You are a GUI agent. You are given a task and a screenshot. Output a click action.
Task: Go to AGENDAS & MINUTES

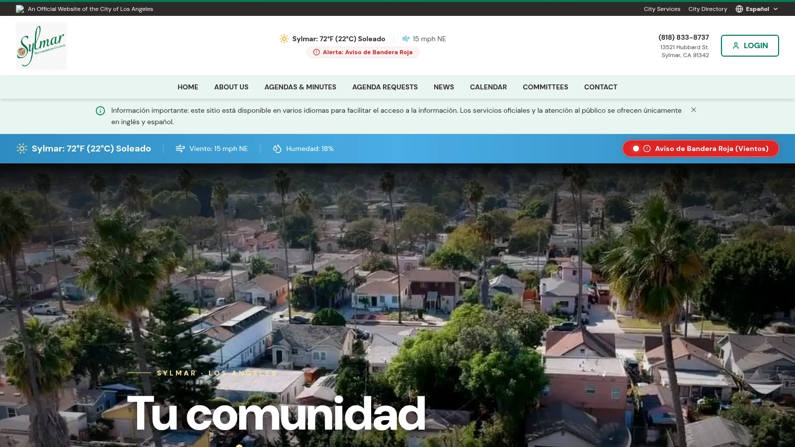coord(300,87)
